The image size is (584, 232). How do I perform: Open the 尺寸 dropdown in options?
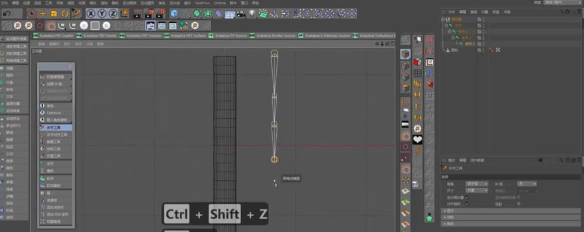click(x=477, y=191)
